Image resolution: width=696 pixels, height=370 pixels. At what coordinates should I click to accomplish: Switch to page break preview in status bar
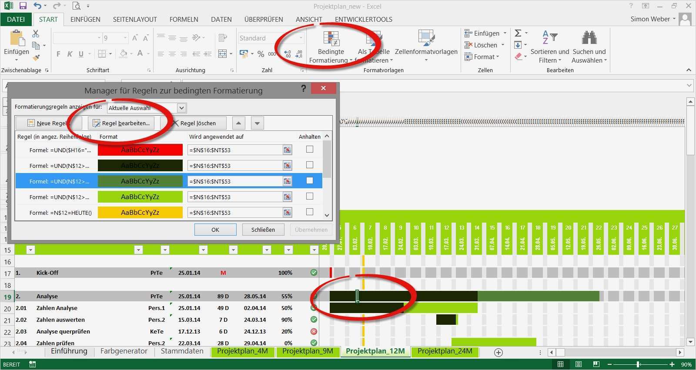pos(596,364)
